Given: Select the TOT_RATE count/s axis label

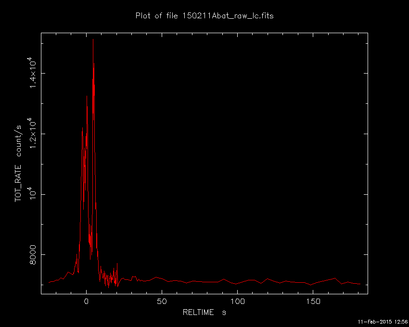Looking at the screenshot, I should 18,164.
